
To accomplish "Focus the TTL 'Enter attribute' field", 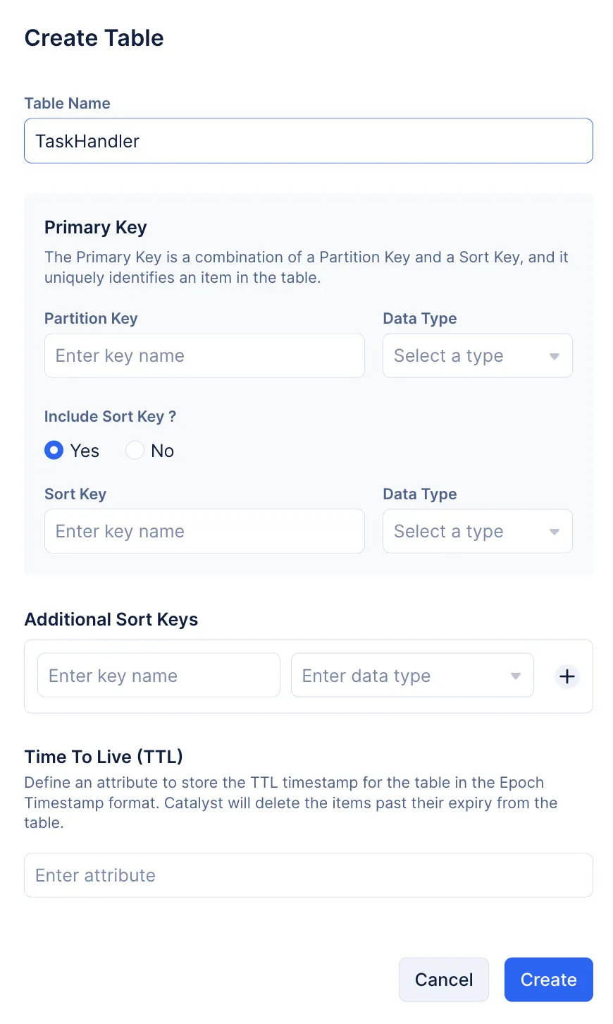I will tap(308, 875).
